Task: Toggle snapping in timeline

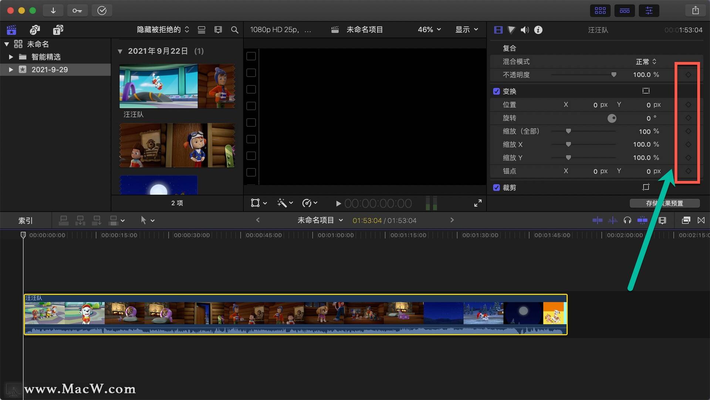Action: (642, 220)
